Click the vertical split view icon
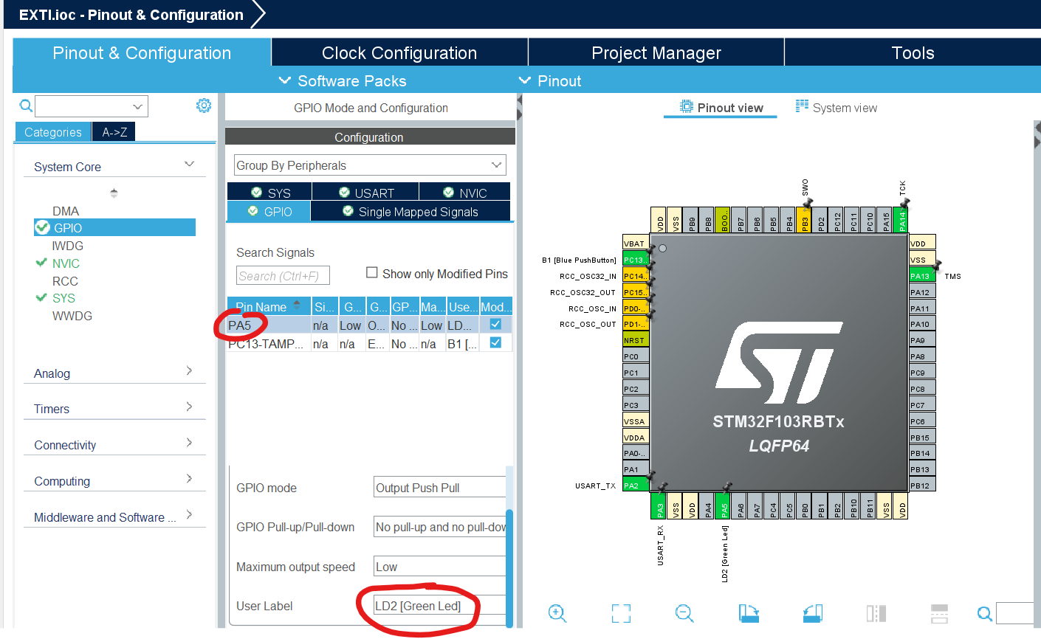Screen dimensions: 1041x639 tap(876, 613)
